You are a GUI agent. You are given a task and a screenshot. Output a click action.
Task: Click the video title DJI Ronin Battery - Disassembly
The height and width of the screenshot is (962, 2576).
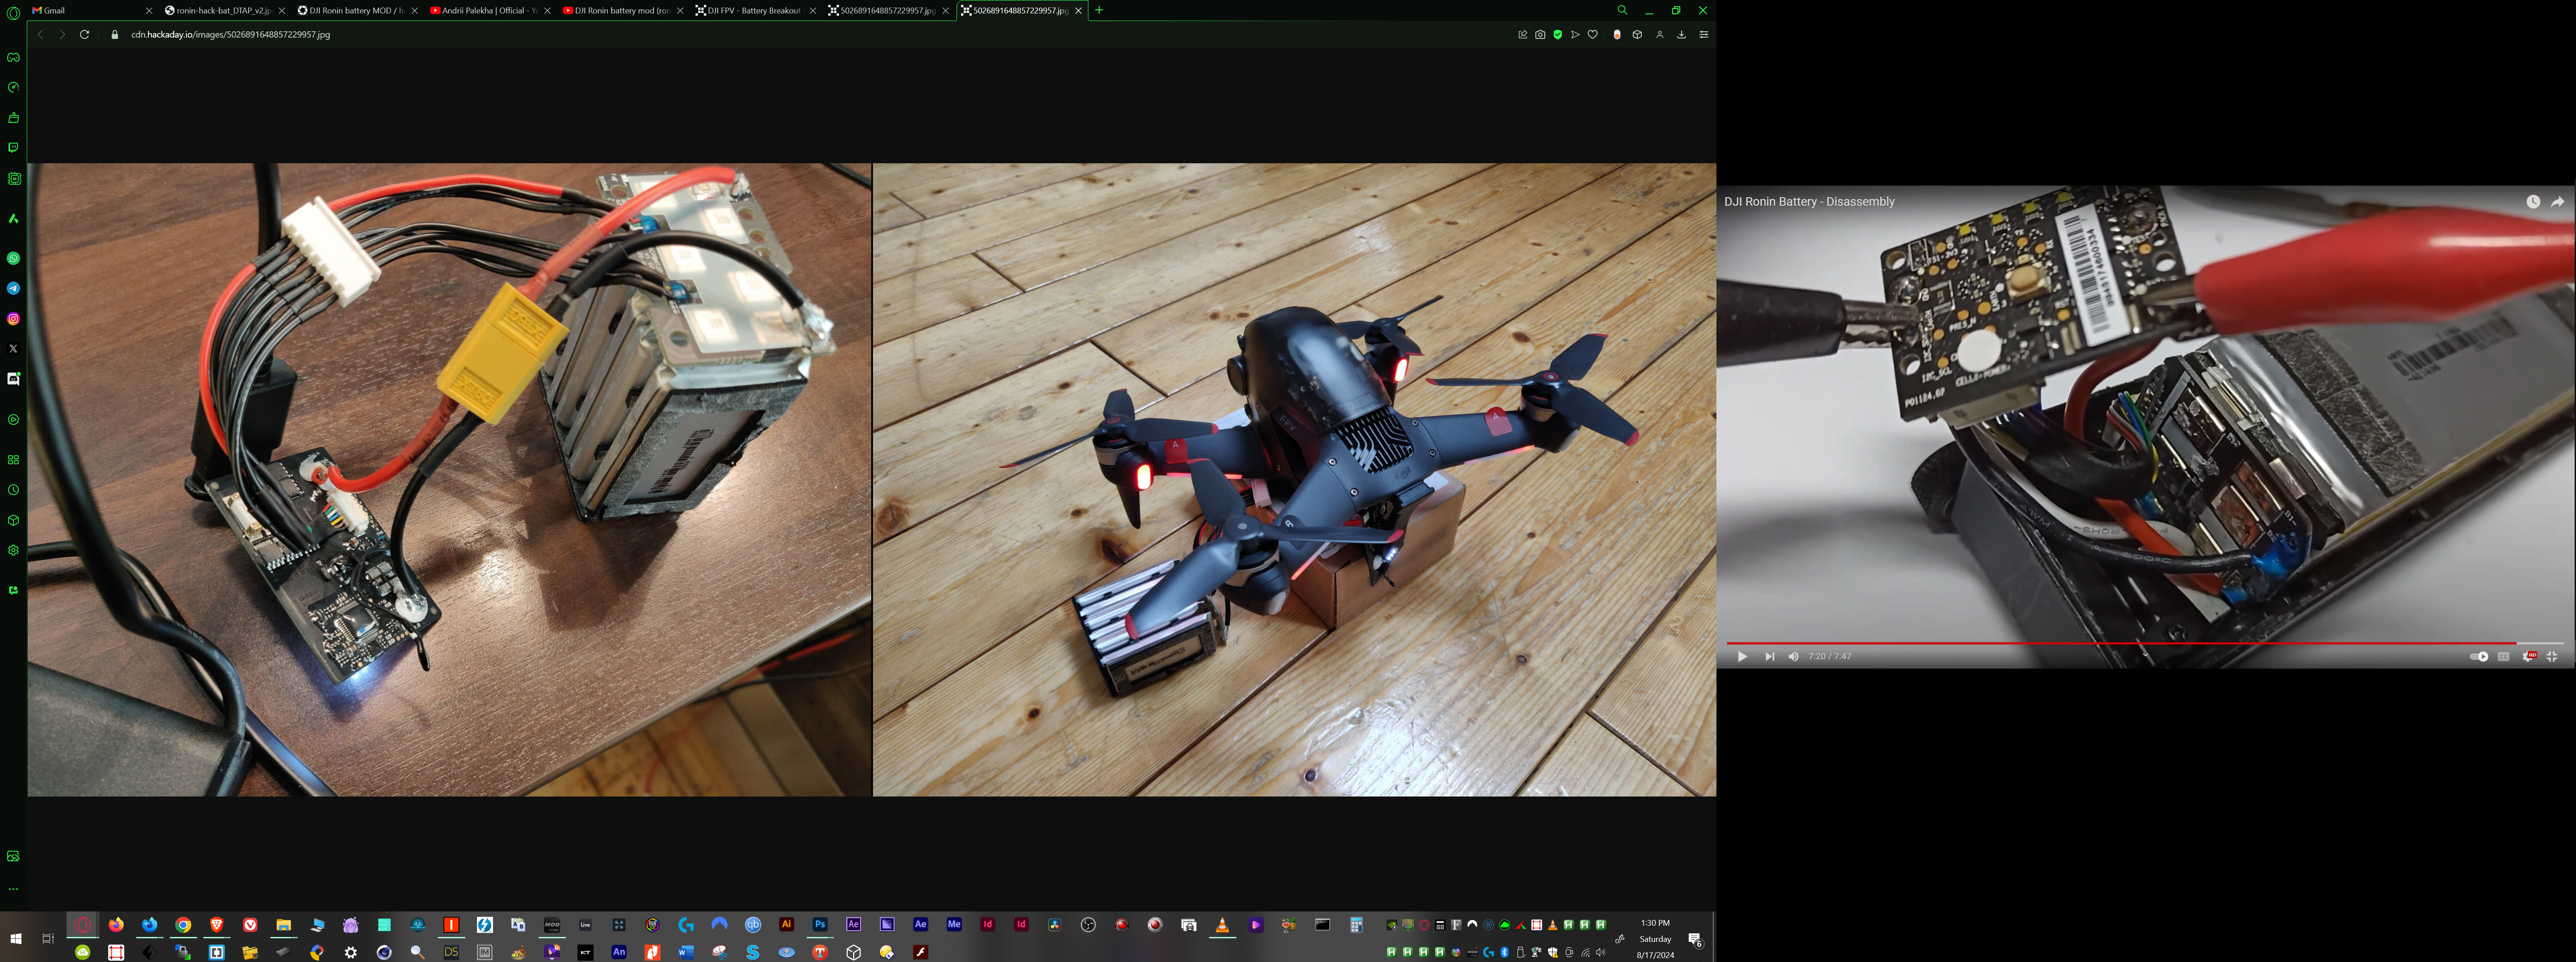(x=1809, y=201)
